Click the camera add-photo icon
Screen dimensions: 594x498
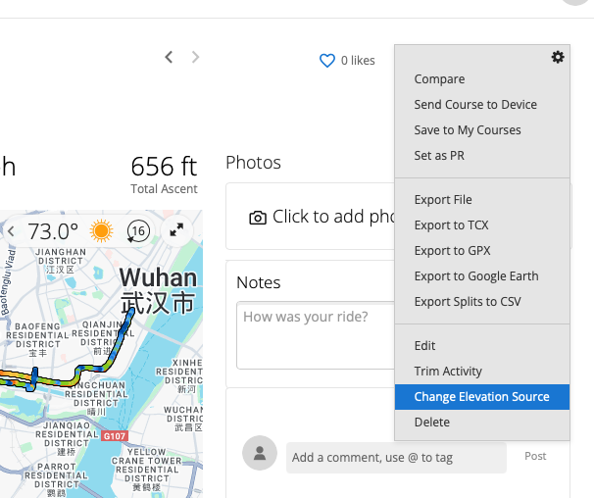coord(258,218)
